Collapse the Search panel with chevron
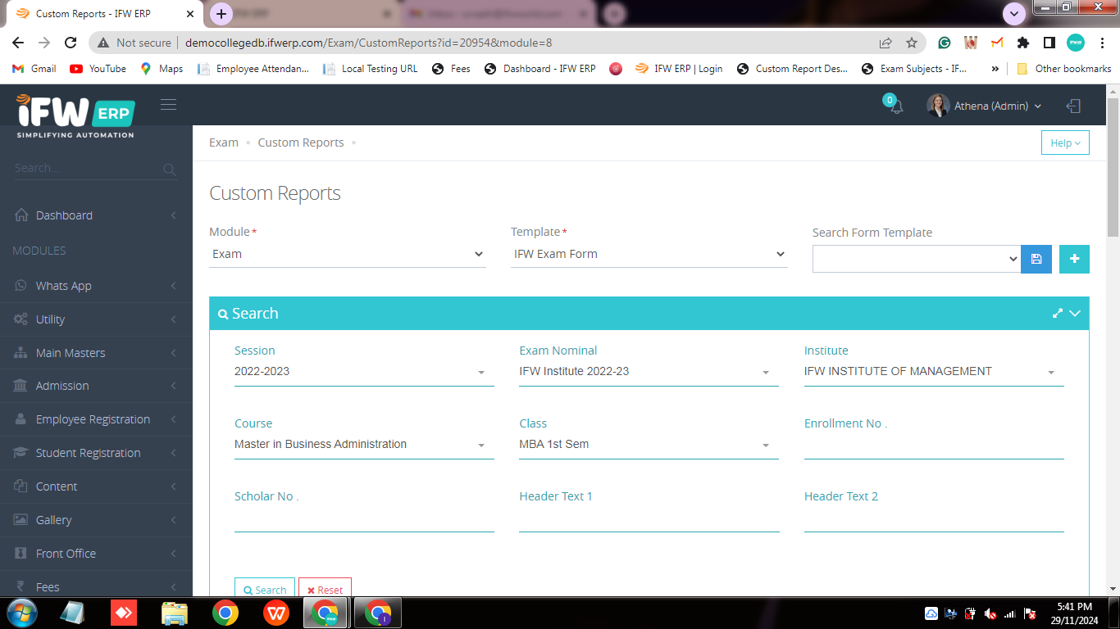The width and height of the screenshot is (1120, 629). pos(1075,313)
